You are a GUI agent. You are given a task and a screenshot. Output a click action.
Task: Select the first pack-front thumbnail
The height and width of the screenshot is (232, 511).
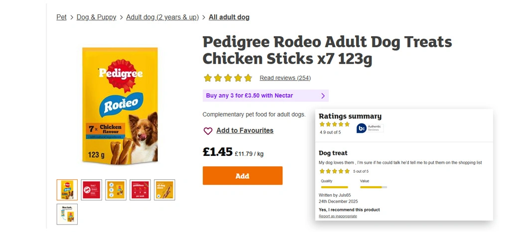tap(67, 190)
